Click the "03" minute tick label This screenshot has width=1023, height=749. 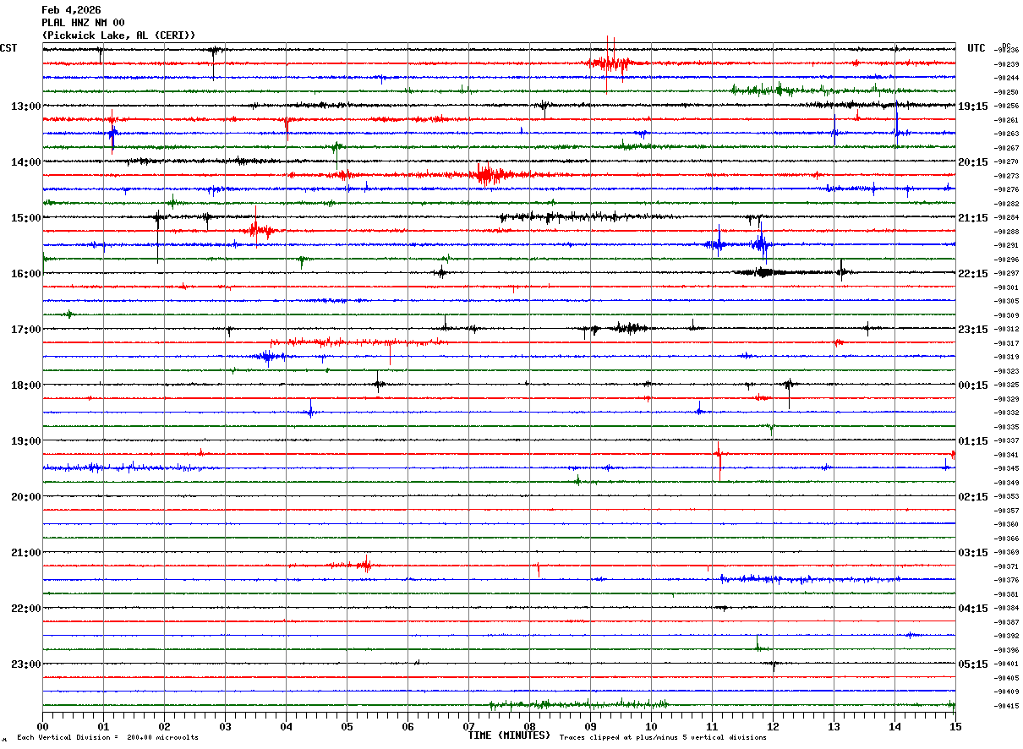[225, 726]
